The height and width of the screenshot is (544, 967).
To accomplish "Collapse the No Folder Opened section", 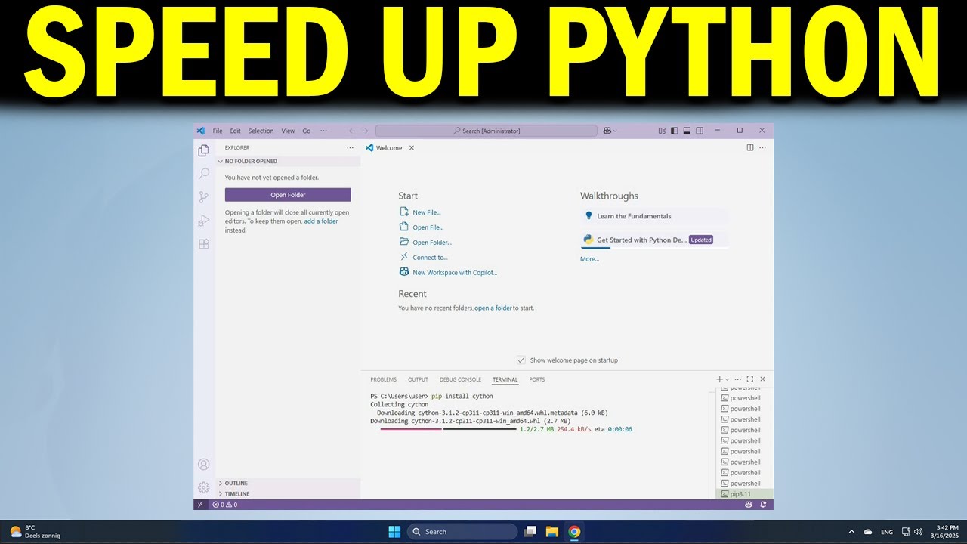I will point(288,161).
